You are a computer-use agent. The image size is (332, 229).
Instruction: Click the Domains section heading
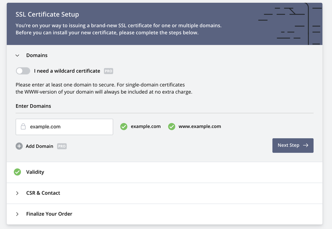37,55
